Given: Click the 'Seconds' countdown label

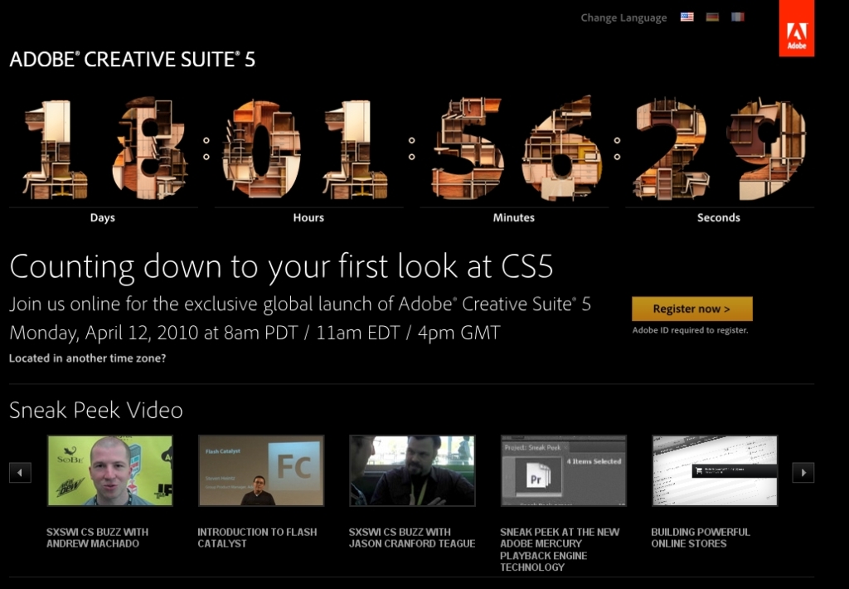Looking at the screenshot, I should coord(719,217).
